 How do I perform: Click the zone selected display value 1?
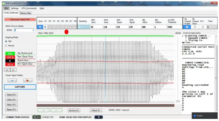(x=99, y=117)
